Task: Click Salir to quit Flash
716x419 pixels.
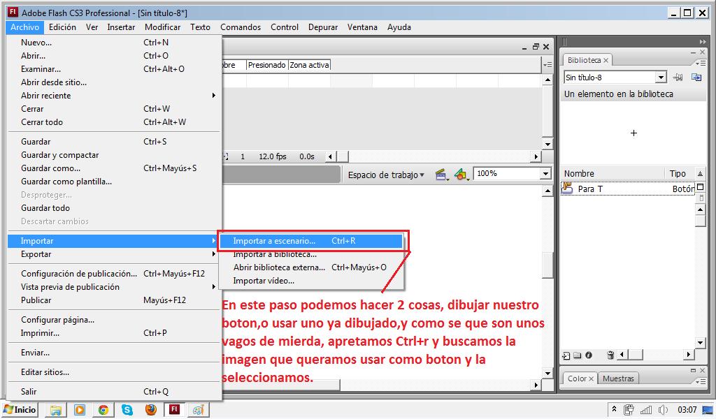Action: 114,392
